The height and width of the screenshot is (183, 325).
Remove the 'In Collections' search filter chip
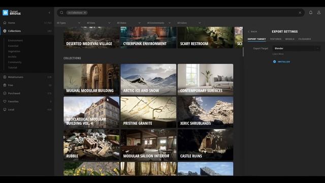85,13
